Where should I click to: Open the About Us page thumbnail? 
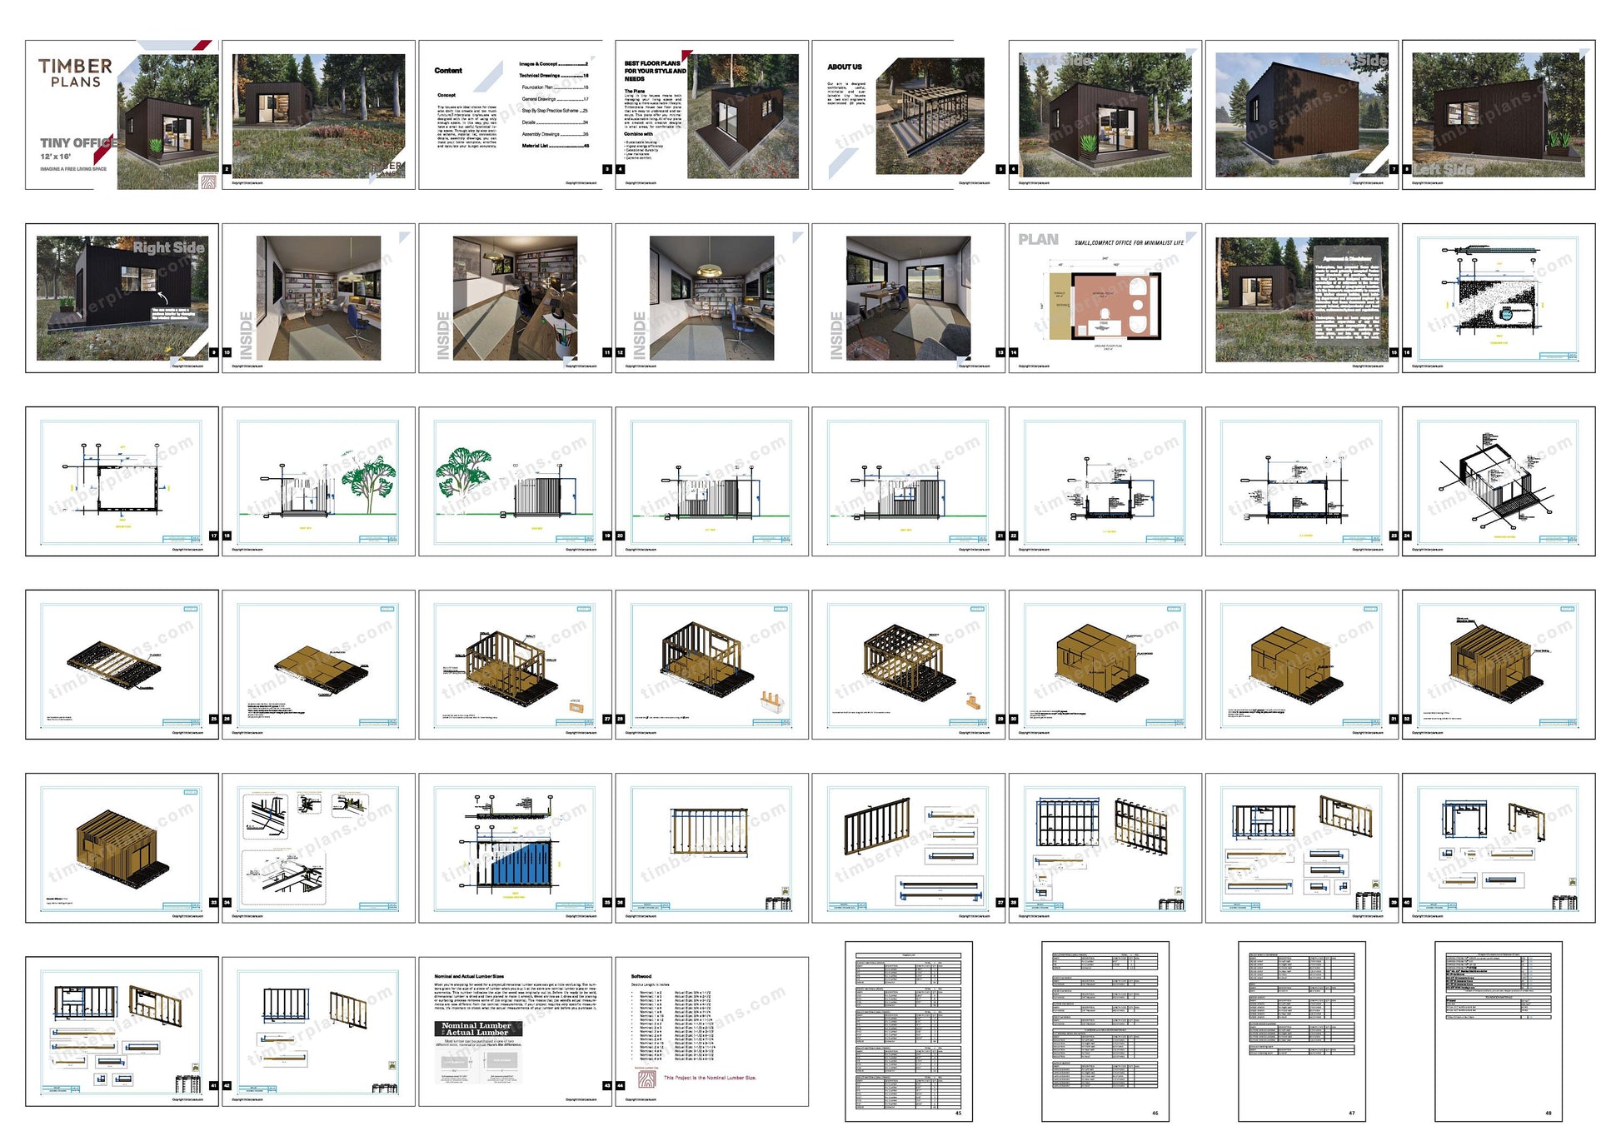[x=908, y=115]
